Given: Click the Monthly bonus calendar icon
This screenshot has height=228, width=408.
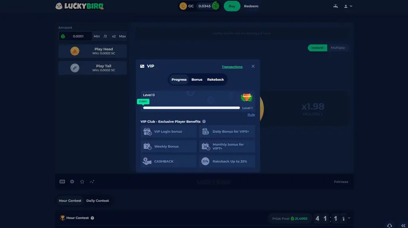Looking at the screenshot, I should pos(206,146).
